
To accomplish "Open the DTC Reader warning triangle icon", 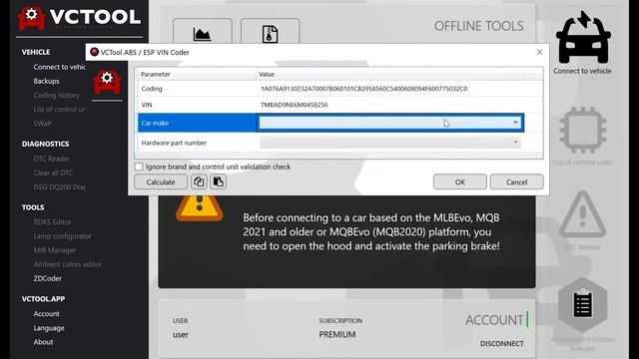I will tap(583, 214).
